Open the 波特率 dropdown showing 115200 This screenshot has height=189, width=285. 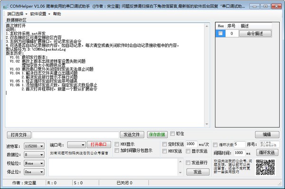coord(34,146)
